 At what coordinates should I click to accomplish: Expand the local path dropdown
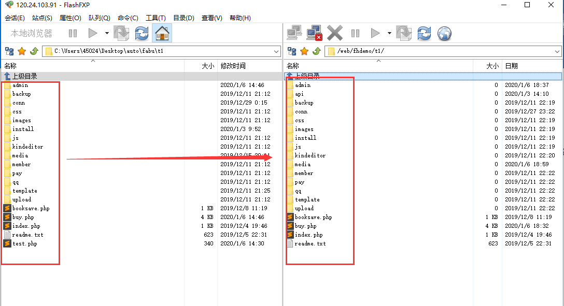pos(276,51)
